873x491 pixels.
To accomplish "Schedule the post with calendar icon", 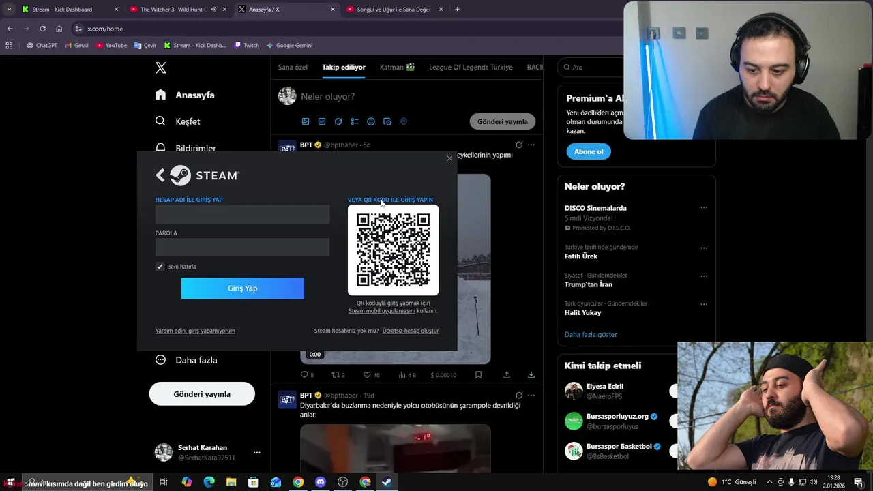I will coord(387,121).
